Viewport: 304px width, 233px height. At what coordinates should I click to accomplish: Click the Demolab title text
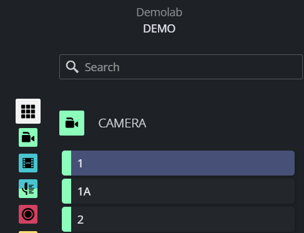coord(159,12)
